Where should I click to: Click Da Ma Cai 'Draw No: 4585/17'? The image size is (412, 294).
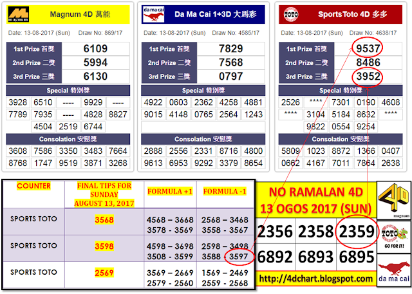[236, 33]
